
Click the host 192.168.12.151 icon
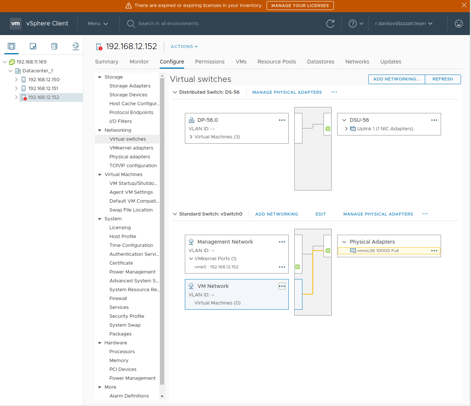[x=24, y=89]
